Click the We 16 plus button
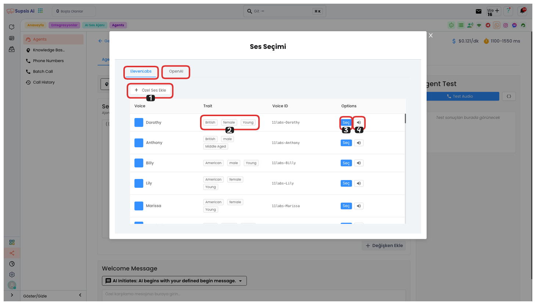Image resolution: width=536 pixels, height=305 pixels. [493, 11]
